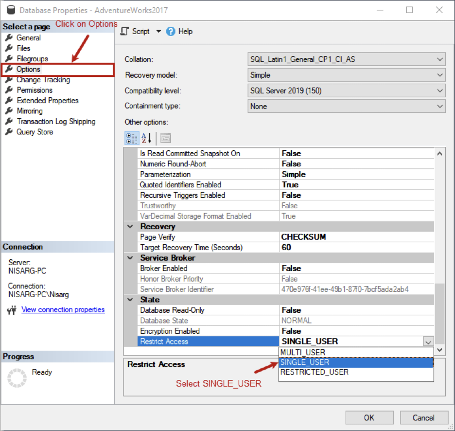Click the OK button
The height and width of the screenshot is (431, 455).
(369, 418)
